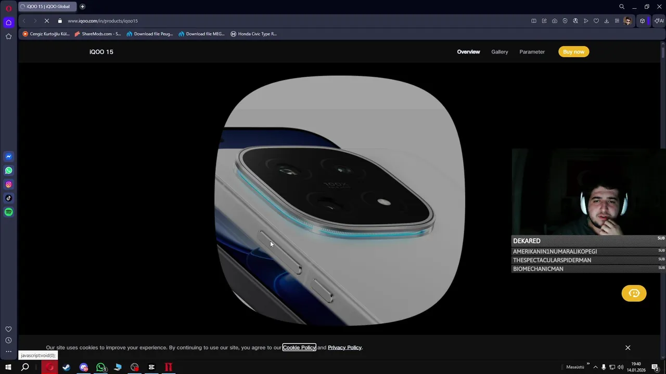Open the notification center icon
The width and height of the screenshot is (666, 374).
(x=655, y=367)
